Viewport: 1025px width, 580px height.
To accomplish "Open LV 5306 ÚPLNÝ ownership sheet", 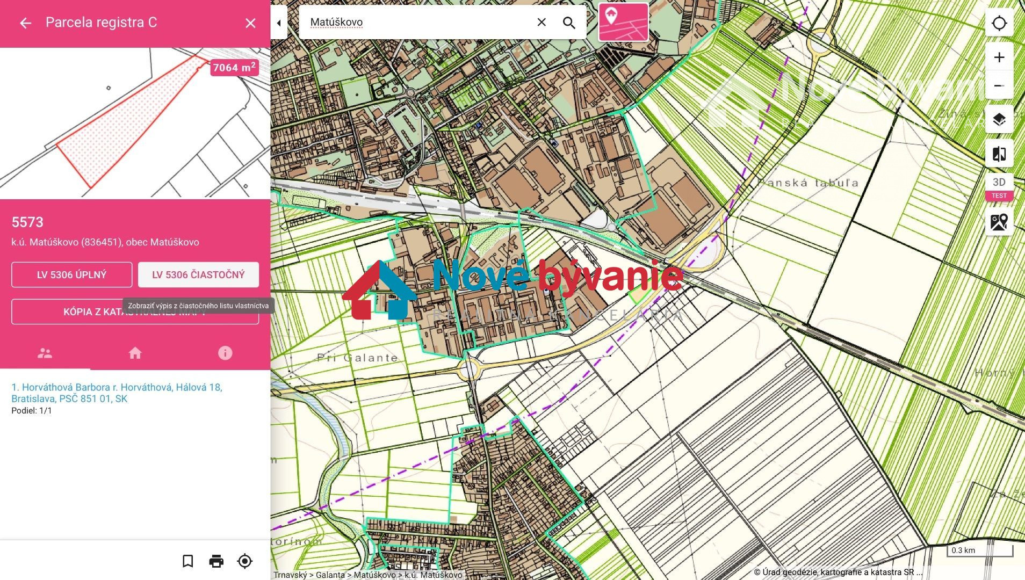I will click(71, 274).
